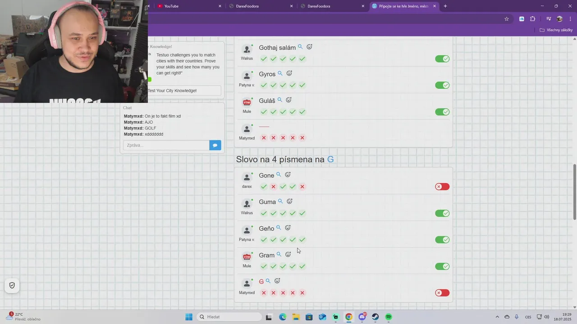This screenshot has height=324, width=577.
Task: Toggle approval switch for Gyros
Action: coord(442,85)
